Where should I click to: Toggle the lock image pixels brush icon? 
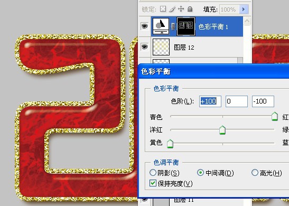coord(172,9)
